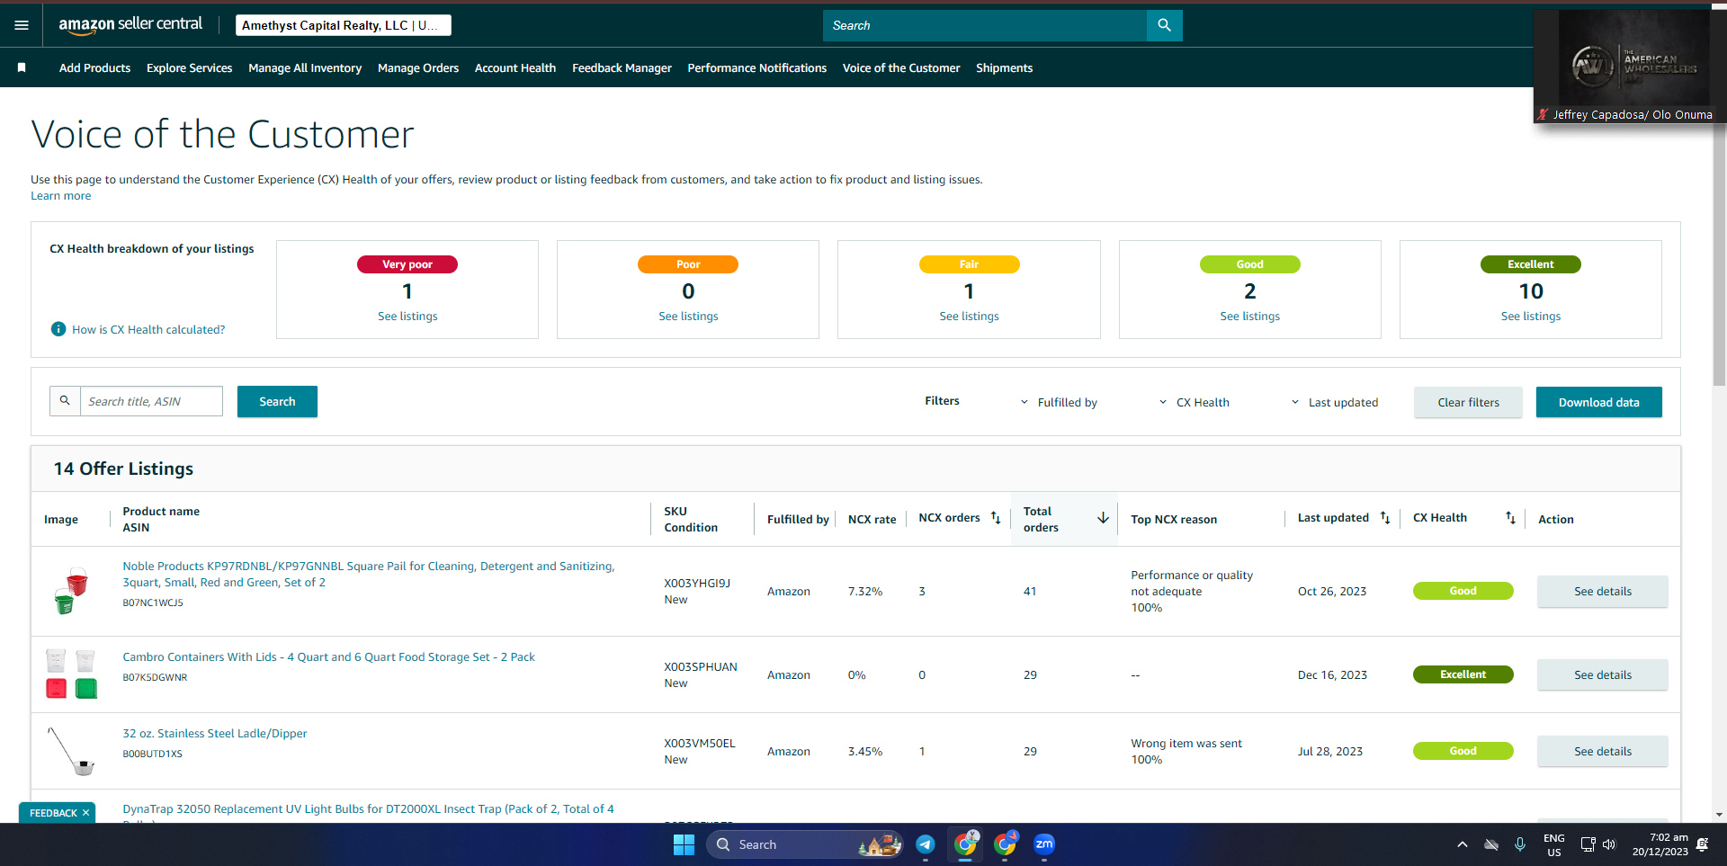The width and height of the screenshot is (1727, 866).
Task: Click the red and green pail thumbnail
Action: (70, 591)
